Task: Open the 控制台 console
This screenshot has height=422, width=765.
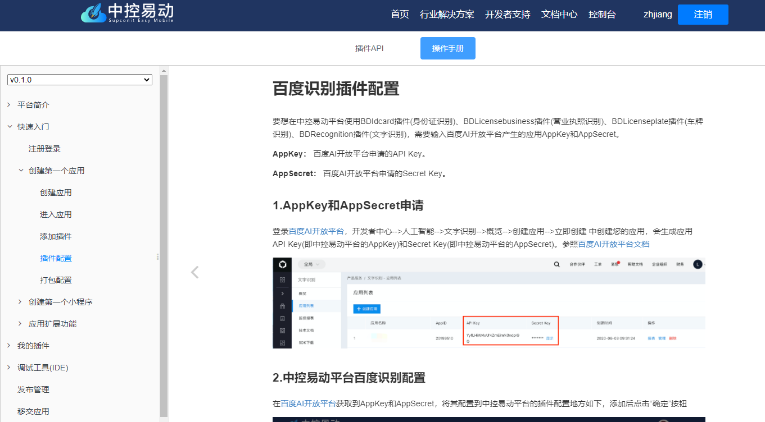Action: point(602,15)
